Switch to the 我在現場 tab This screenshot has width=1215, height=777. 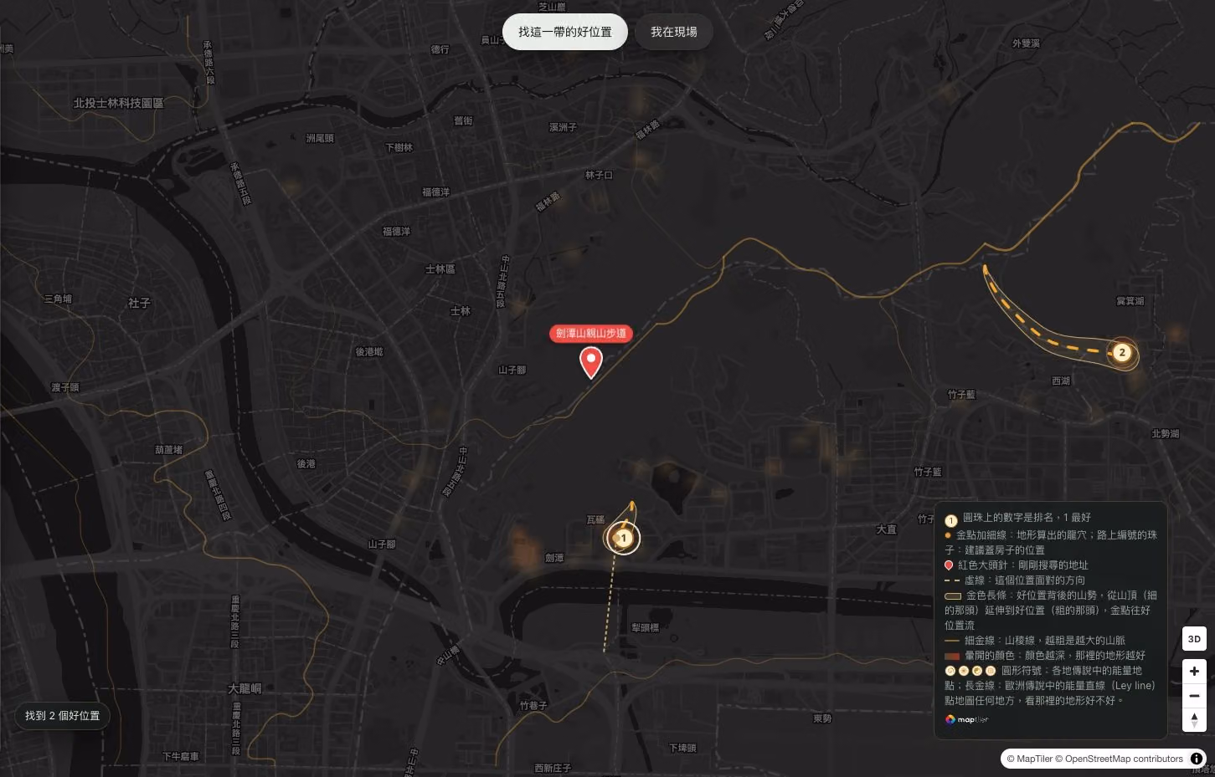point(674,32)
